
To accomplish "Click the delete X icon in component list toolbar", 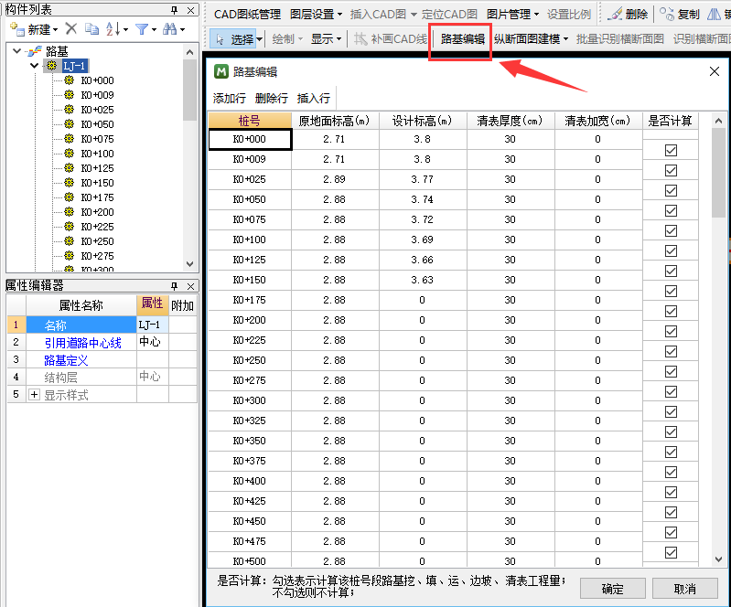I will point(70,29).
